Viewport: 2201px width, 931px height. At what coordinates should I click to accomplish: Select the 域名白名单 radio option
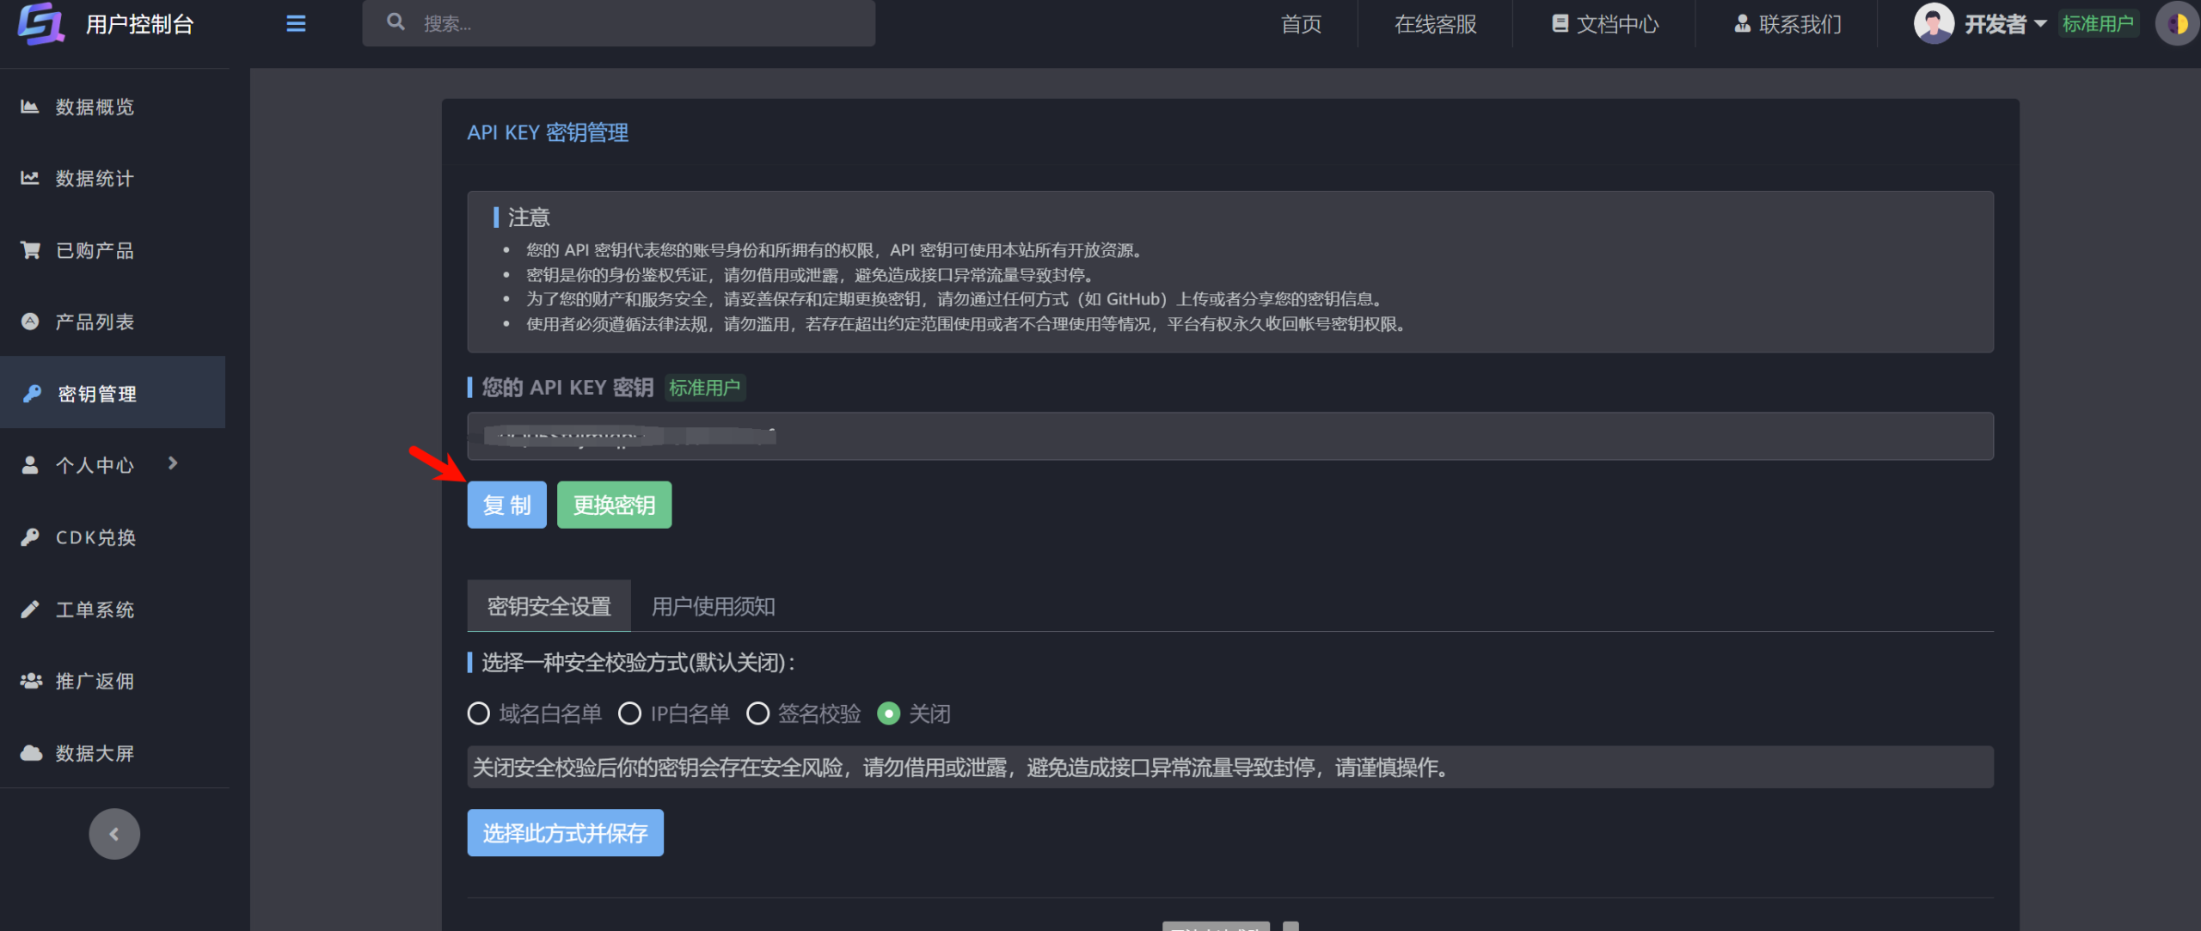coord(479,714)
